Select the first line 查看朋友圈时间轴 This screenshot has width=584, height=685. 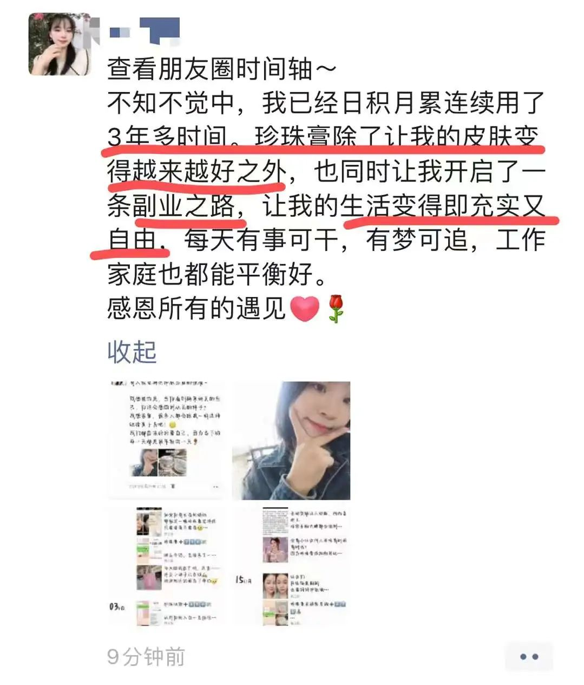(x=222, y=69)
